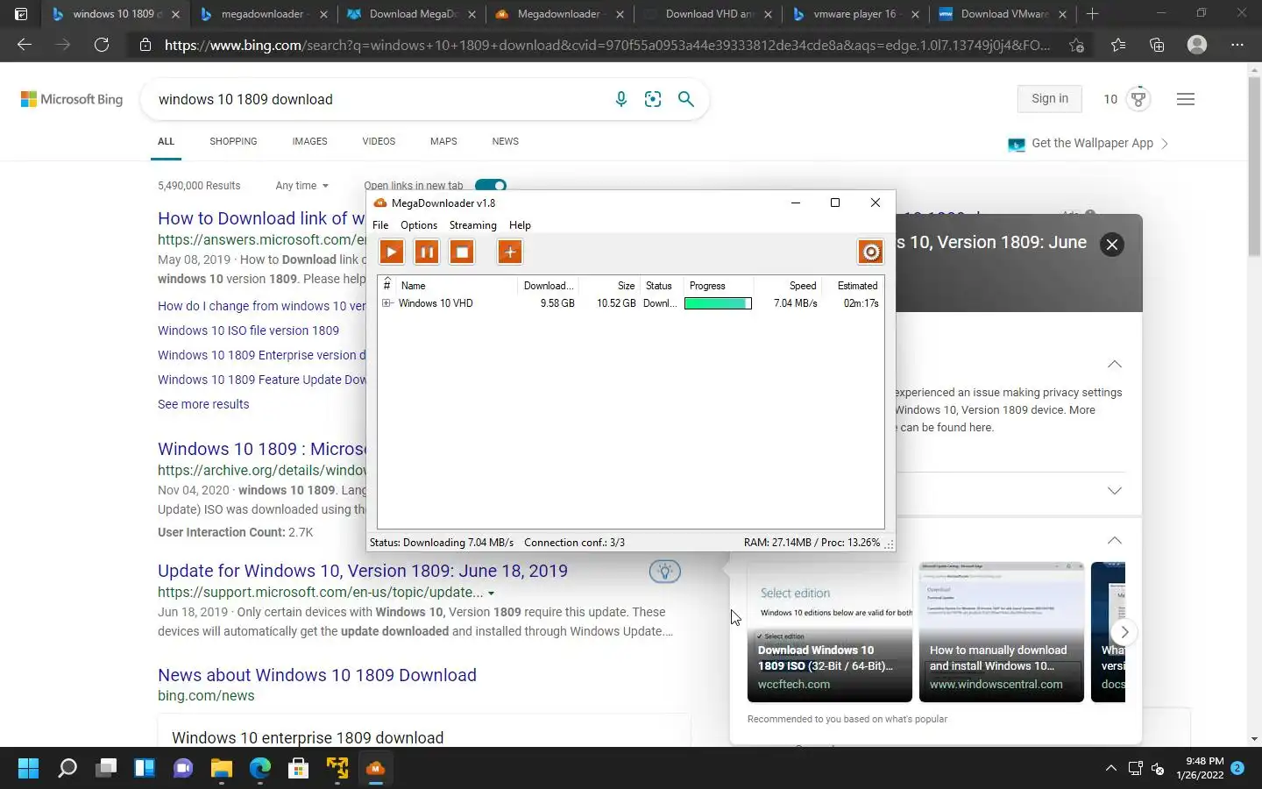Add new links with the plus button
Viewport: 1262px width, 789px height.
pos(510,252)
